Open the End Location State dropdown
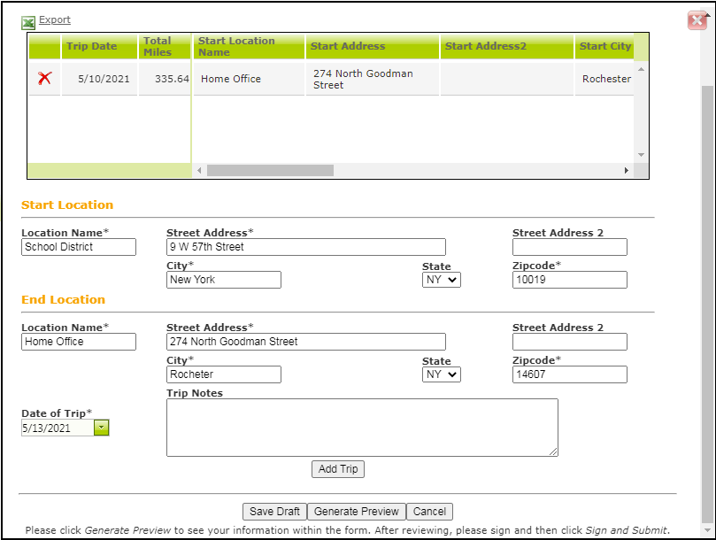 441,374
